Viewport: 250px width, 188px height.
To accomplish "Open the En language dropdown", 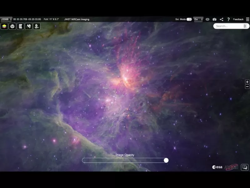I will pos(198,19).
